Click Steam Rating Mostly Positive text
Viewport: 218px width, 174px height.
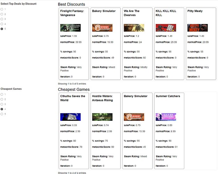[x=135, y=69]
